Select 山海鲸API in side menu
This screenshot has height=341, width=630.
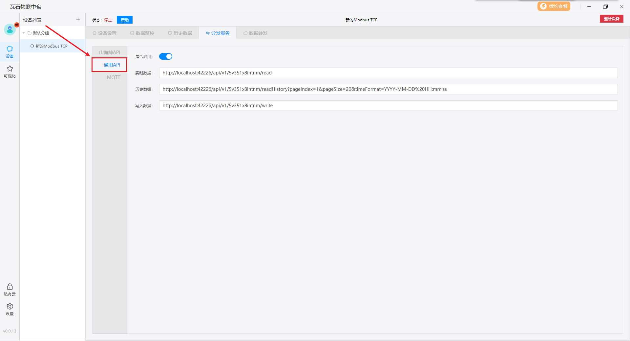pyautogui.click(x=110, y=52)
